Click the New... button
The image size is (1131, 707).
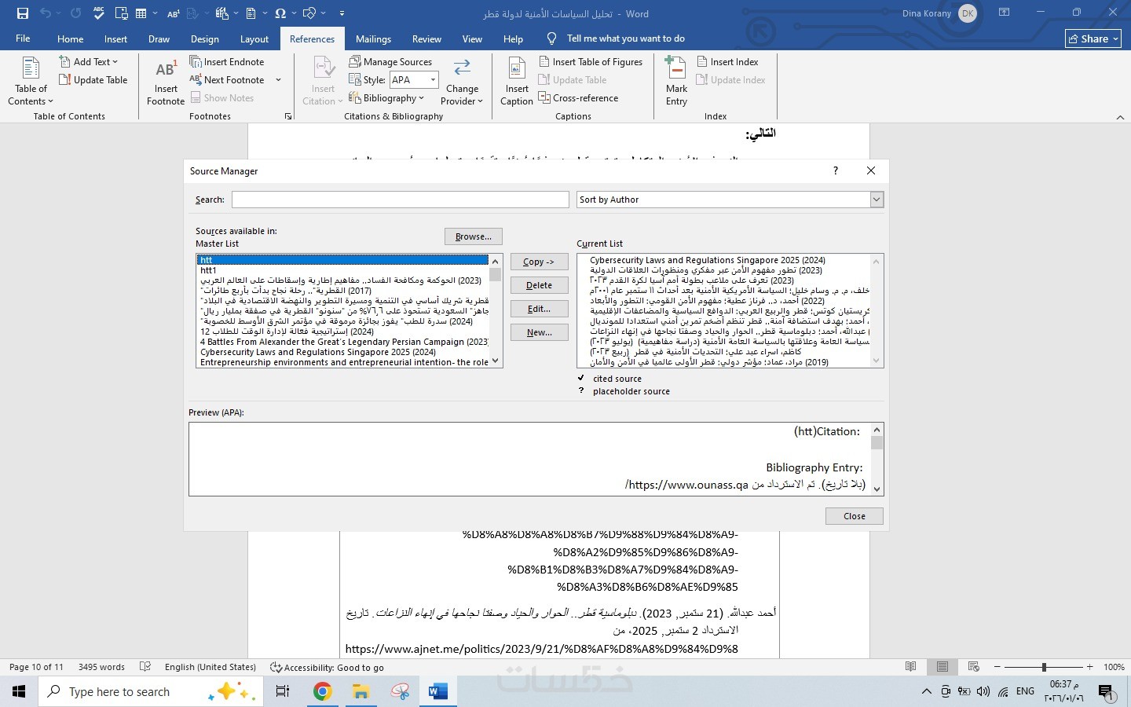[x=539, y=332]
